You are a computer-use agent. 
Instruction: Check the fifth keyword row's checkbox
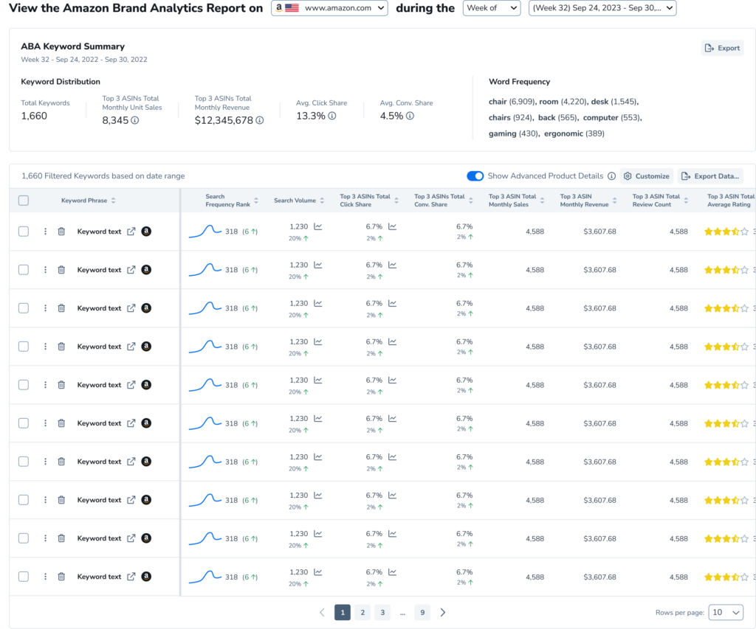[x=24, y=385]
